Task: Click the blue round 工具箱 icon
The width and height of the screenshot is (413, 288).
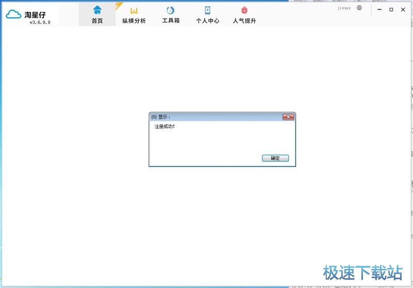Action: tap(171, 10)
